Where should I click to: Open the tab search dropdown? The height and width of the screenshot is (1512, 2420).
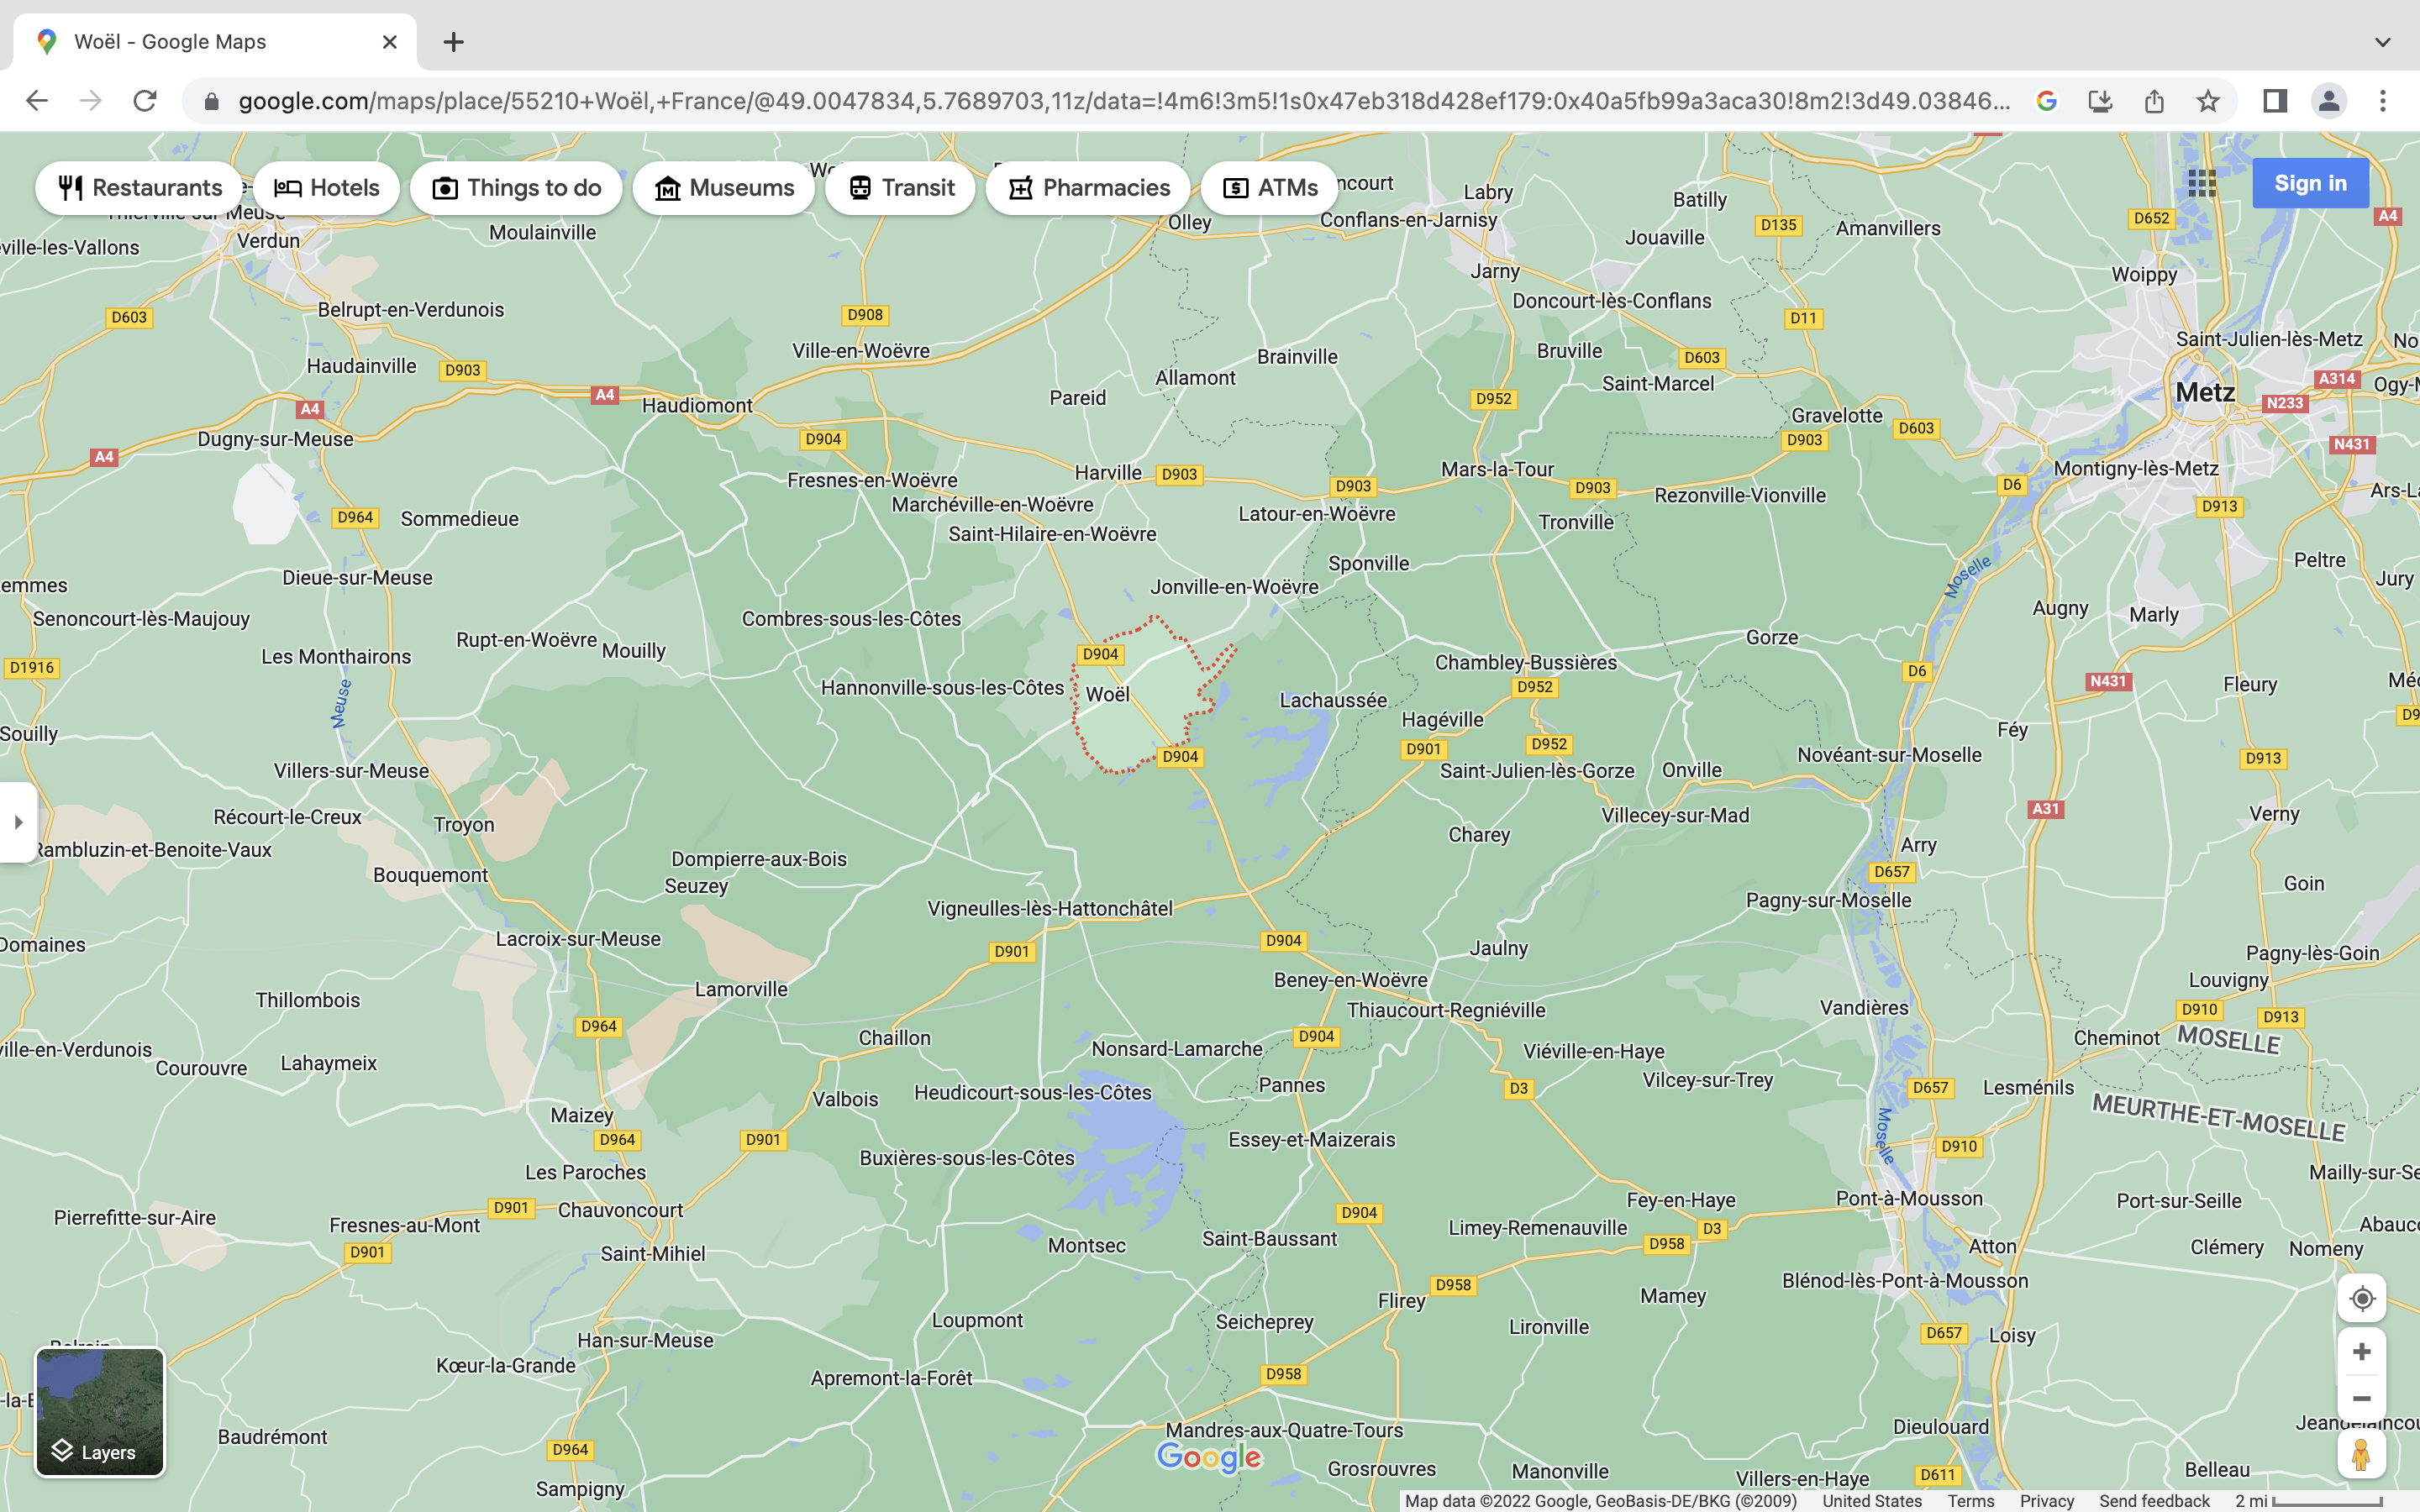point(2383,42)
